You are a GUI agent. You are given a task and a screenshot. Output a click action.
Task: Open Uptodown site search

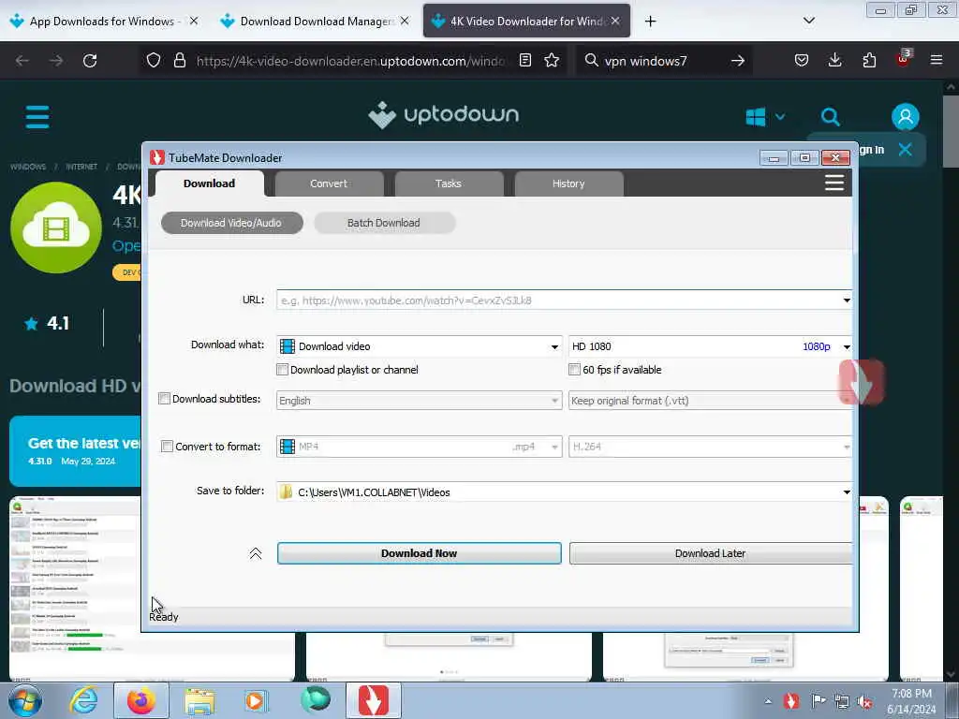click(x=830, y=117)
